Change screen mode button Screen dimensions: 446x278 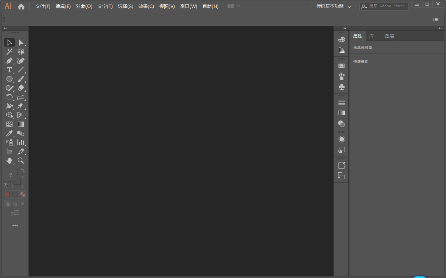15,213
